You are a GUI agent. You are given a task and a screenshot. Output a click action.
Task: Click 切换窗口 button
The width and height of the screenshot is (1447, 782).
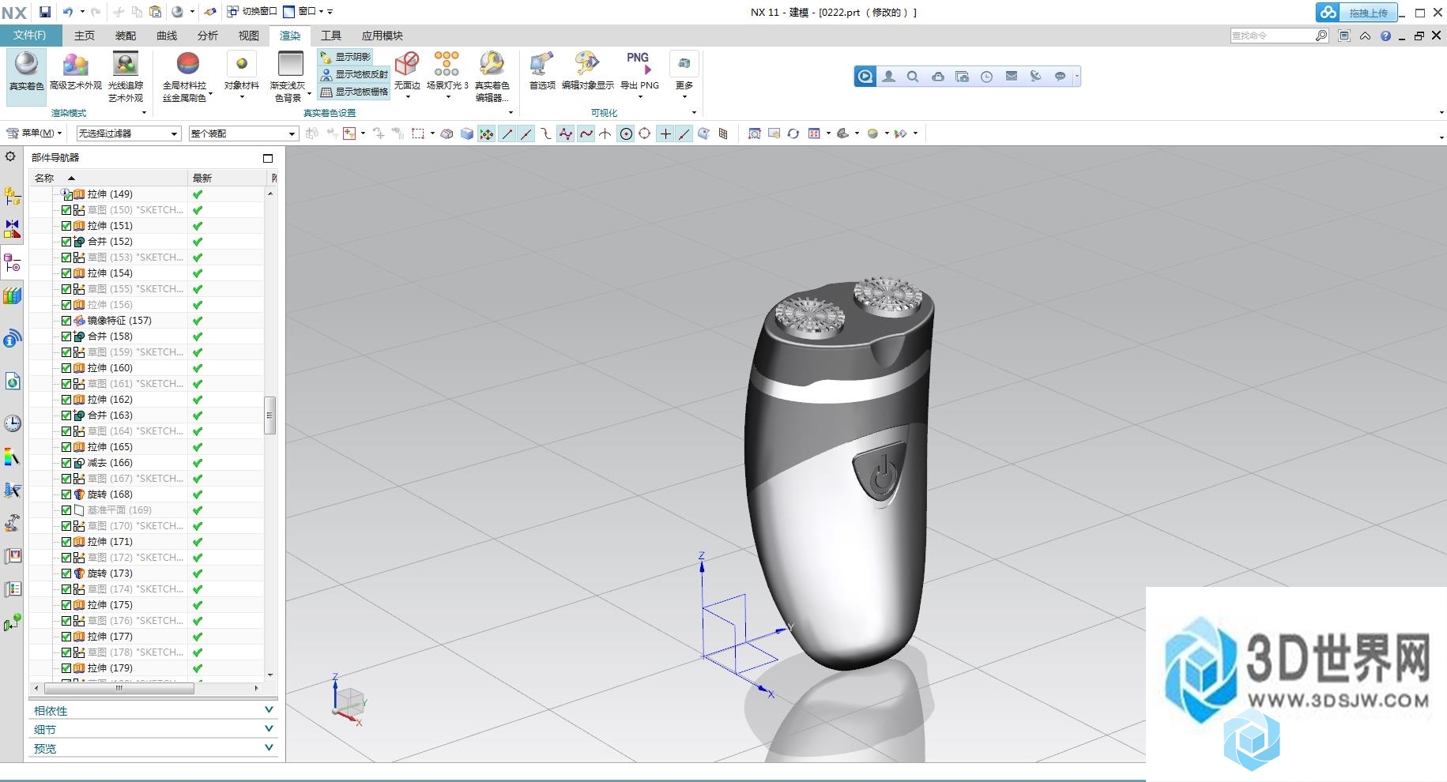tap(252, 12)
